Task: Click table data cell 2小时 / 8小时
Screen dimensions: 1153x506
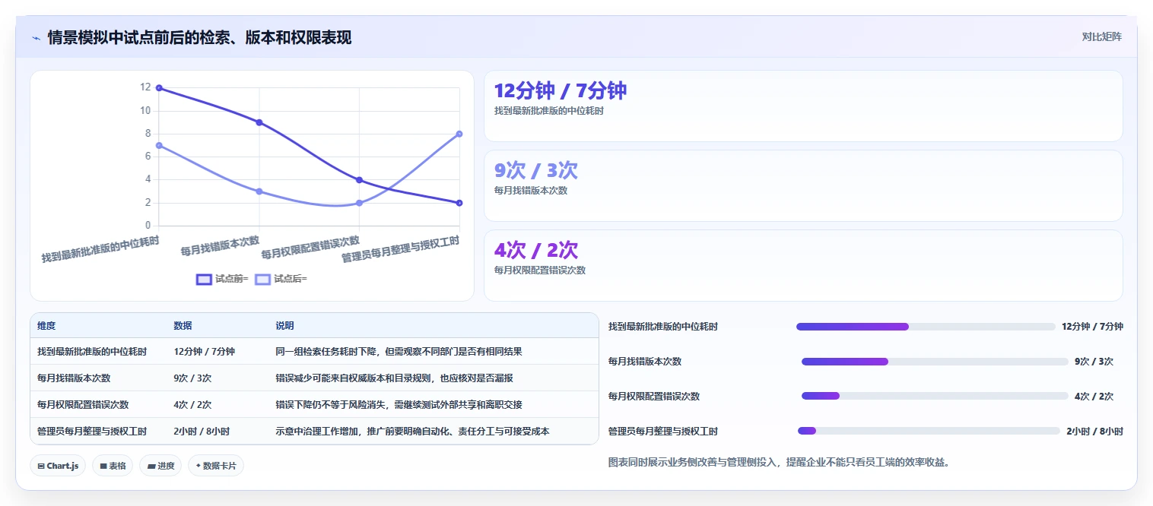Action: point(202,432)
